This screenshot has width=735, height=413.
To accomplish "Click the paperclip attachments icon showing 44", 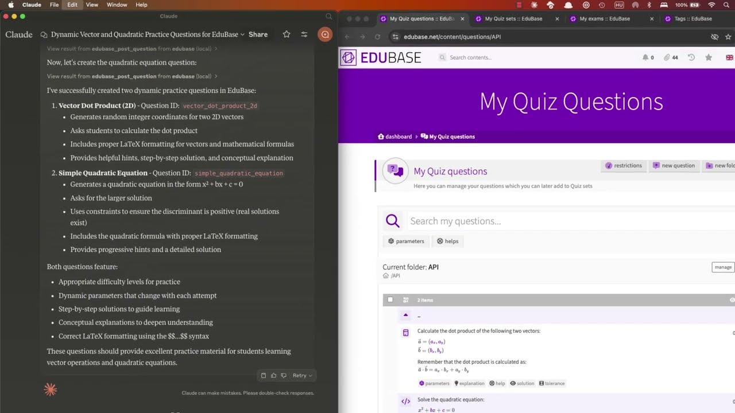I will pyautogui.click(x=667, y=57).
